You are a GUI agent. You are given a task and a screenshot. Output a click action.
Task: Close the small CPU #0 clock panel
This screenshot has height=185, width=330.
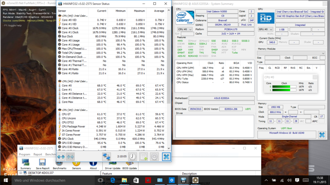click(315, 77)
